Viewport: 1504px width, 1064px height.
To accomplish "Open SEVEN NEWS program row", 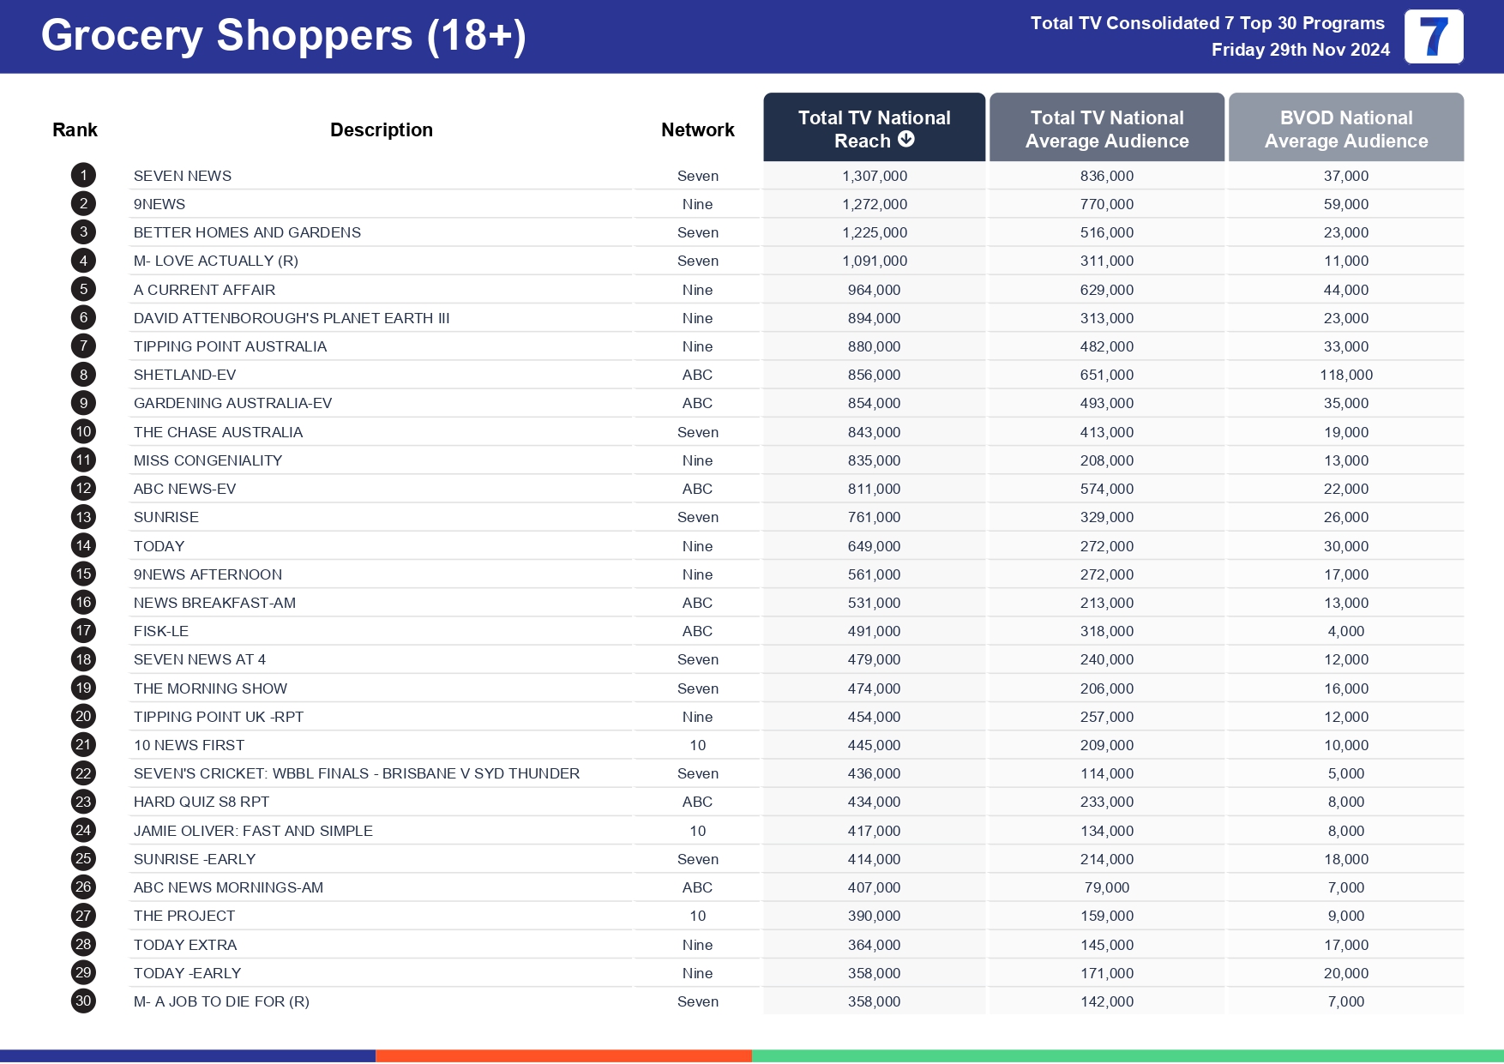I will click(x=183, y=176).
